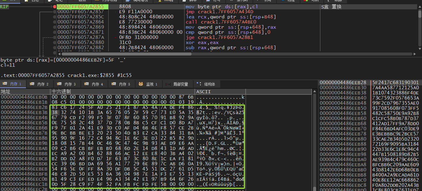
Task: Select stack value 40E8EE12AC668862
Action: click(396, 180)
